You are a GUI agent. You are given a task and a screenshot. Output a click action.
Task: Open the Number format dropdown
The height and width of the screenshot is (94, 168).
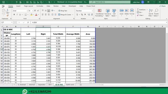[92, 11]
